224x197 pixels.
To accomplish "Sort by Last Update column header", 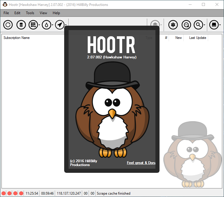I will tap(198, 38).
